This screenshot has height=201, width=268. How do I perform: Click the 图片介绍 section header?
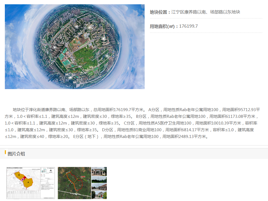16,154
